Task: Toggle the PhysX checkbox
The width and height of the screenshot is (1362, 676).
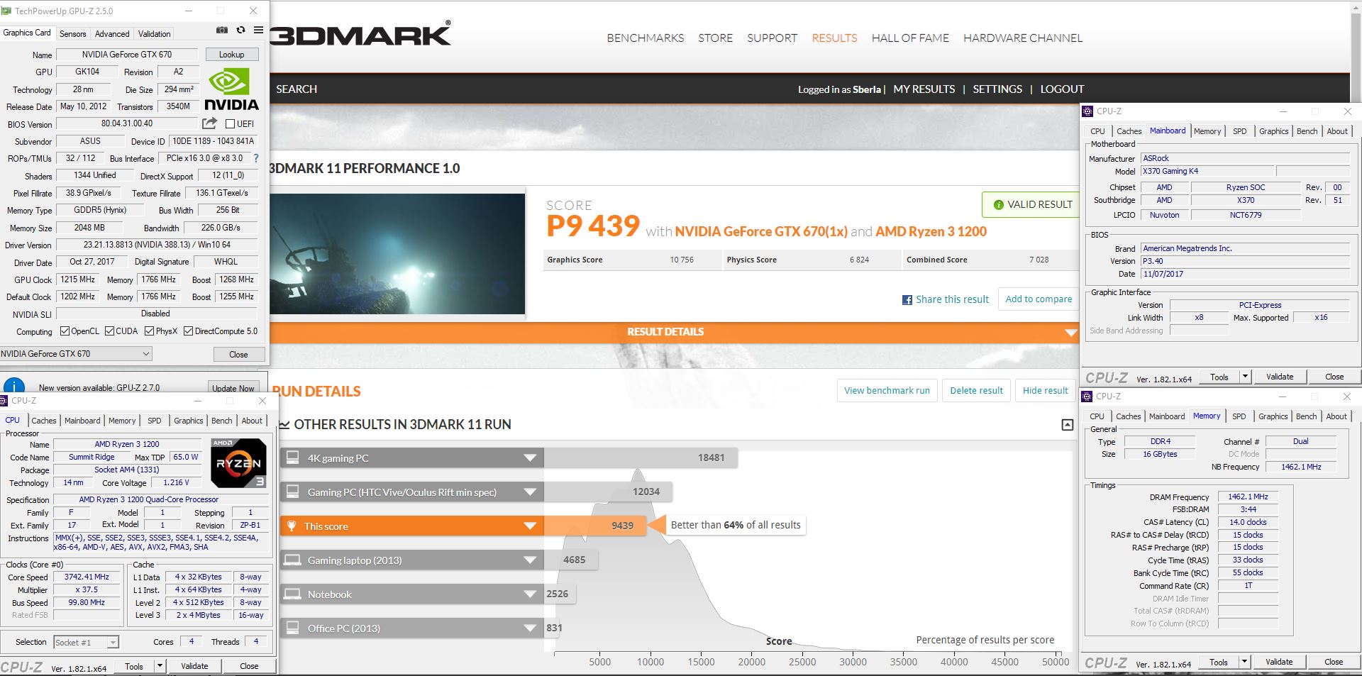Action: [149, 331]
